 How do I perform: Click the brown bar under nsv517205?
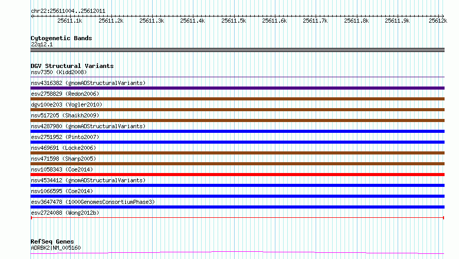point(237,120)
